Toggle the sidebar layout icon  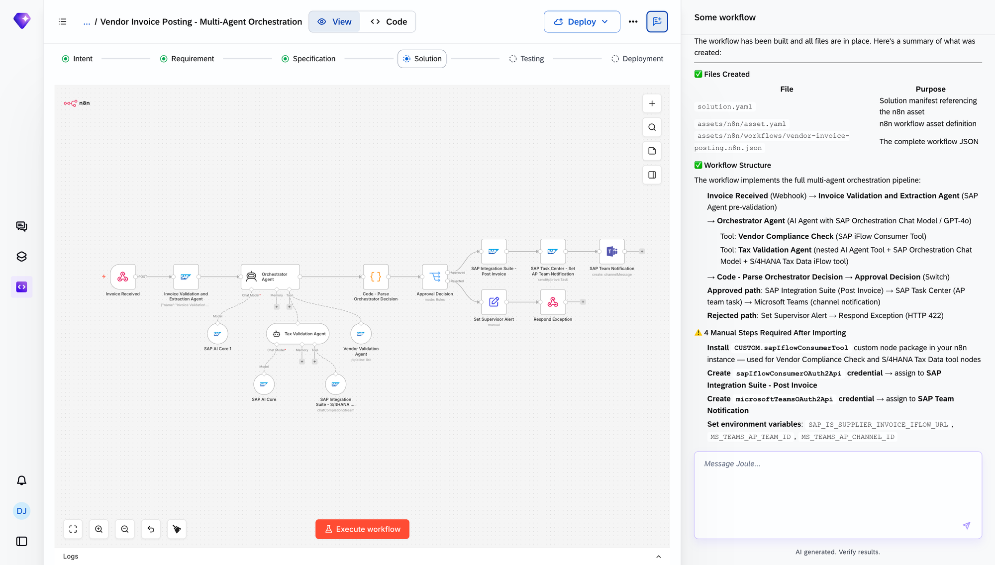click(x=22, y=541)
